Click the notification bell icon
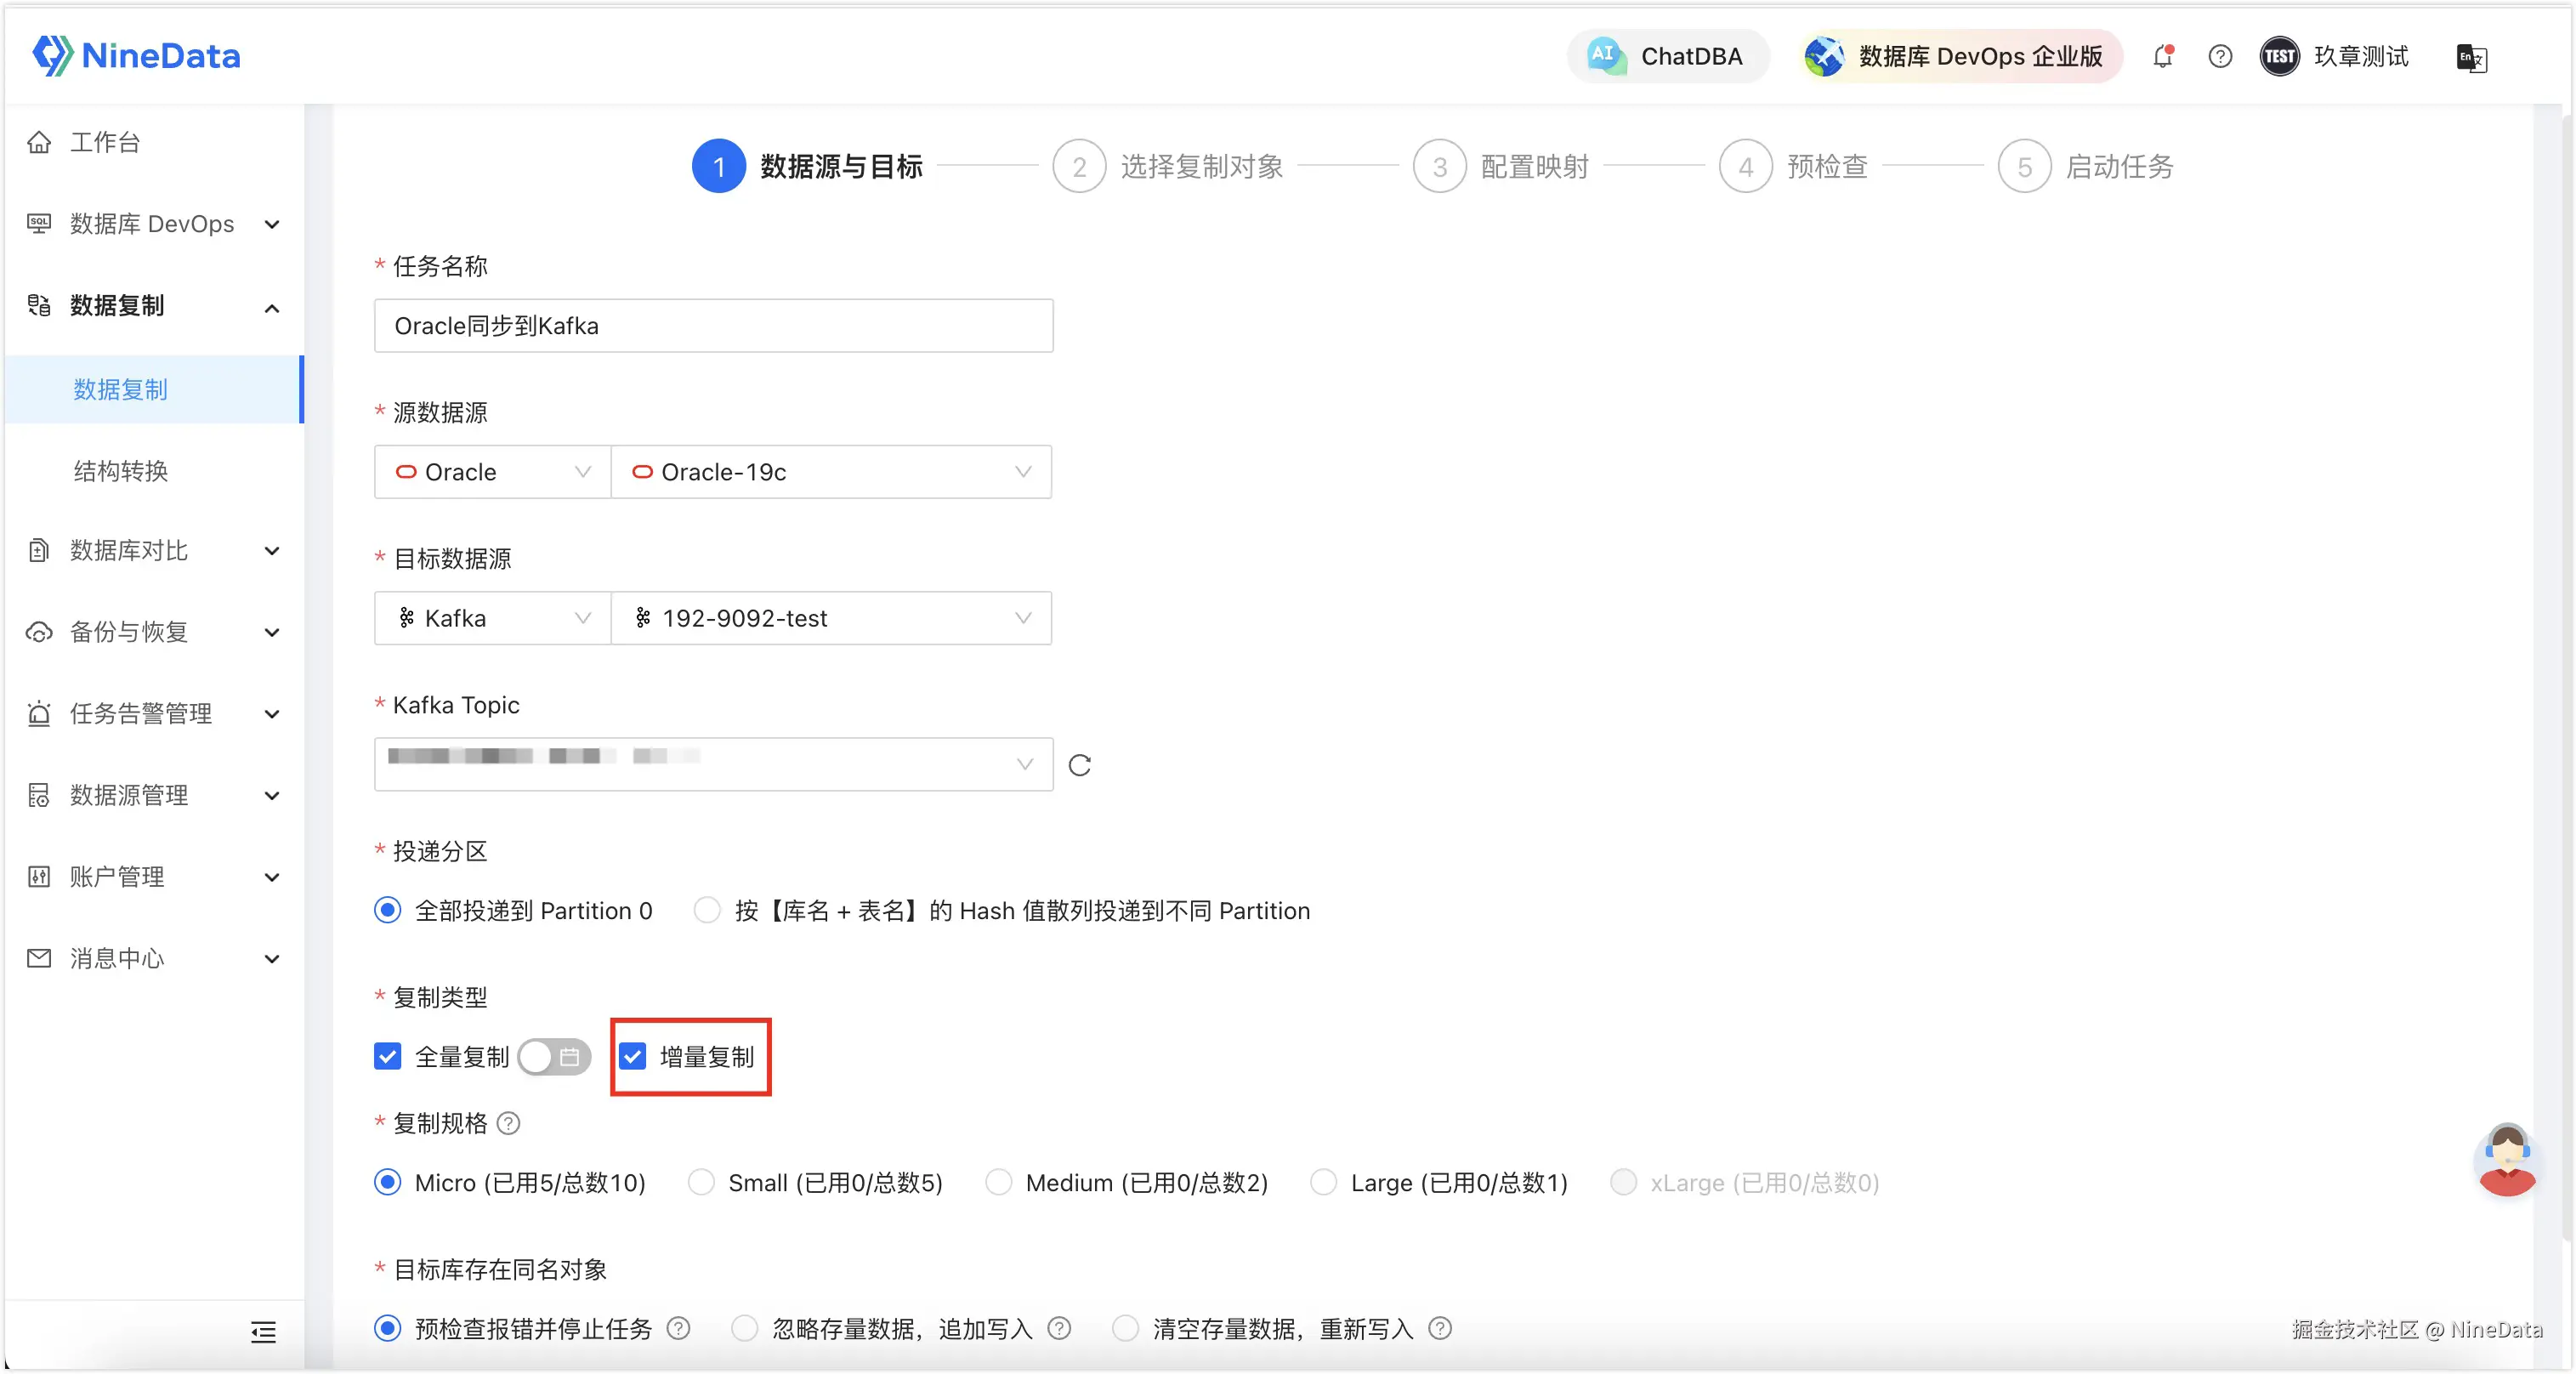Image resolution: width=2576 pixels, height=1374 pixels. coord(2162,57)
